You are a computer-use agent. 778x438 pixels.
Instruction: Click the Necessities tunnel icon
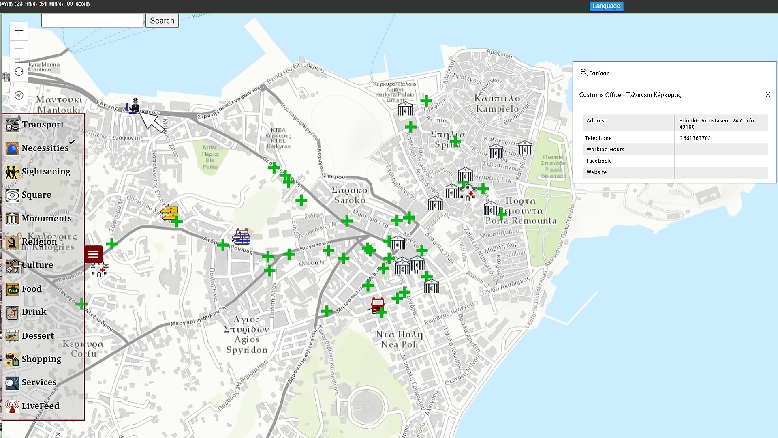(13, 148)
